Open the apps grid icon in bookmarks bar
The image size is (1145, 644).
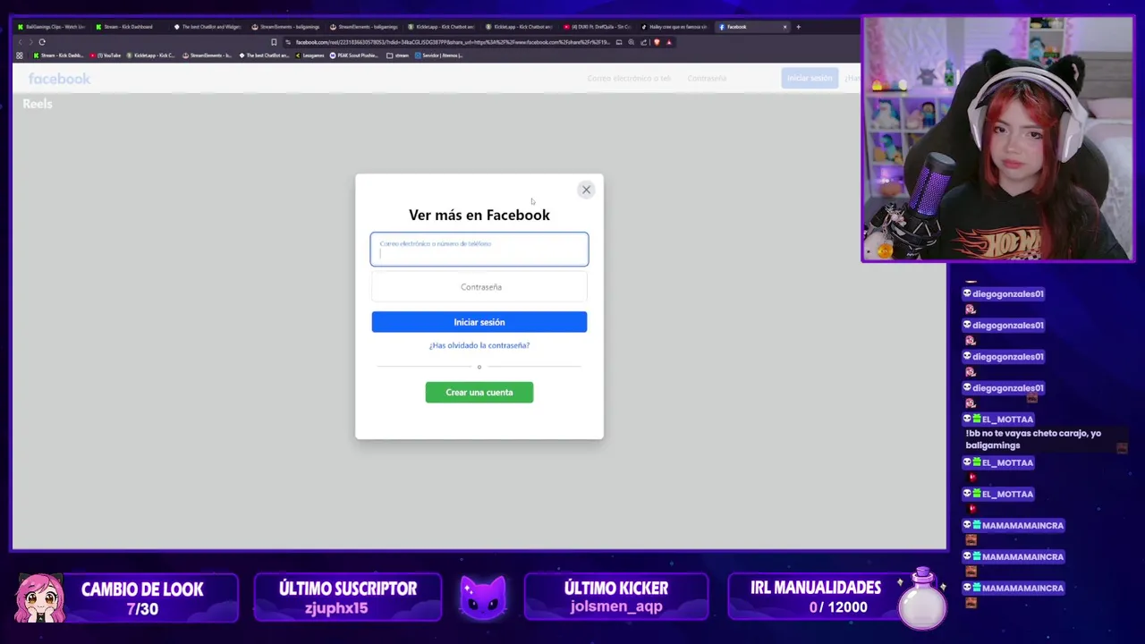pos(20,55)
